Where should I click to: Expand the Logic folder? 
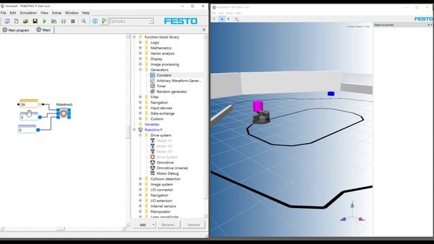[x=140, y=42]
